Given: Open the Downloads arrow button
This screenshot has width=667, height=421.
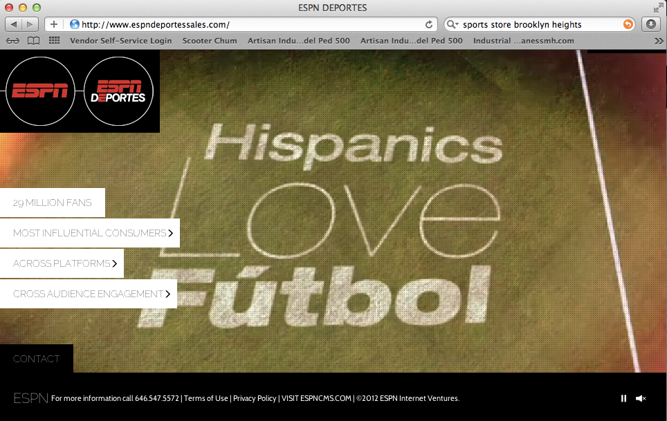Looking at the screenshot, I should [x=651, y=24].
